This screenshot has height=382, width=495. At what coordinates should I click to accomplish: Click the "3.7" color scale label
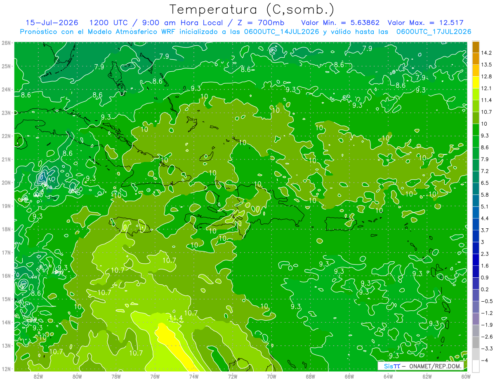point(486,230)
